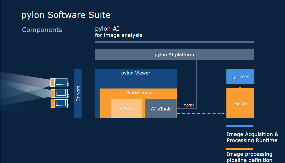Click the blue legend color bar
The image size is (285, 163).
coord(239,126)
